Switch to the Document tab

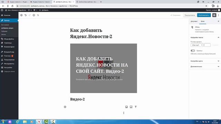[194, 21]
